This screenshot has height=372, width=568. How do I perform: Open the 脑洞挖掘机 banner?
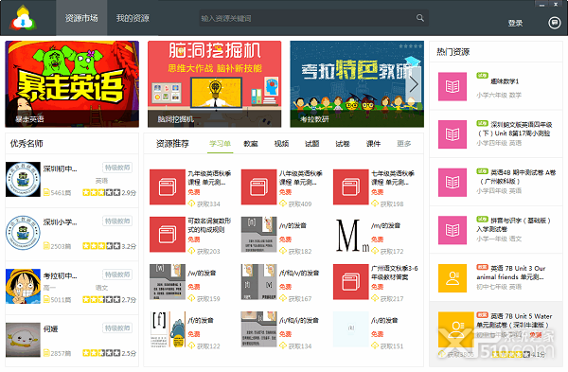pyautogui.click(x=215, y=84)
